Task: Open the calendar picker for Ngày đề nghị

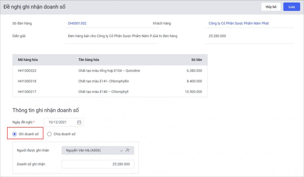Action: (x=79, y=122)
